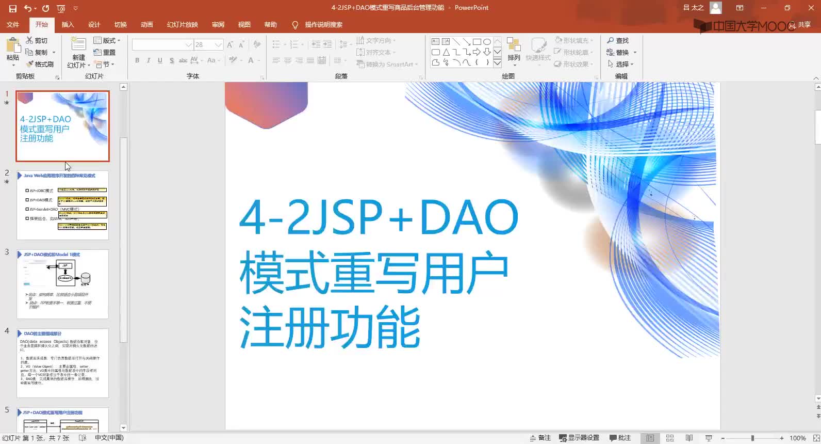Click the Paste clipboard icon

click(12, 45)
